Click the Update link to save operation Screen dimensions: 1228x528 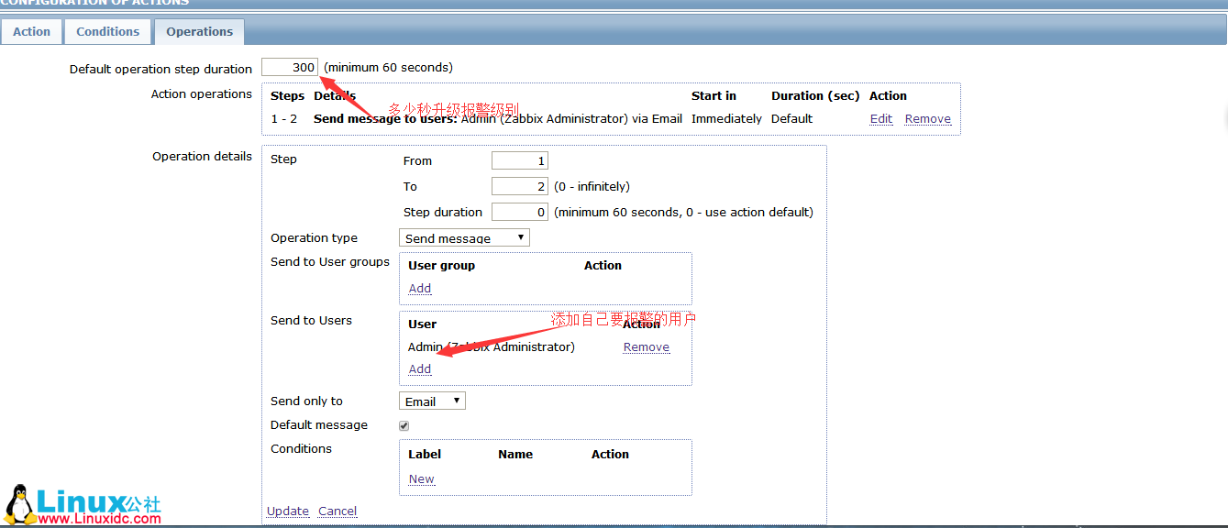(287, 511)
